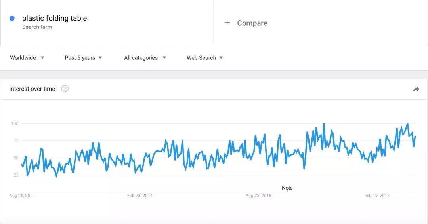Click the Feb 23, 2014 axis label

pyautogui.click(x=139, y=196)
